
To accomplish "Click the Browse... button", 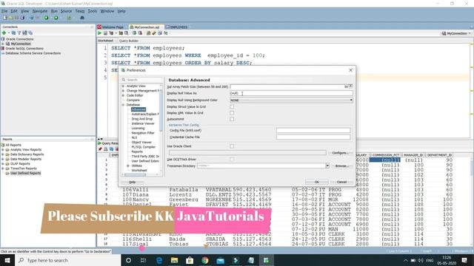I will click(341, 166).
